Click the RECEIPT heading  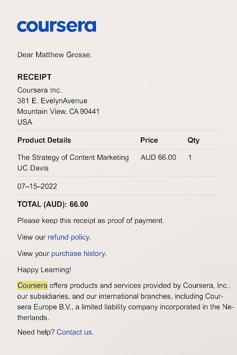pyautogui.click(x=34, y=77)
